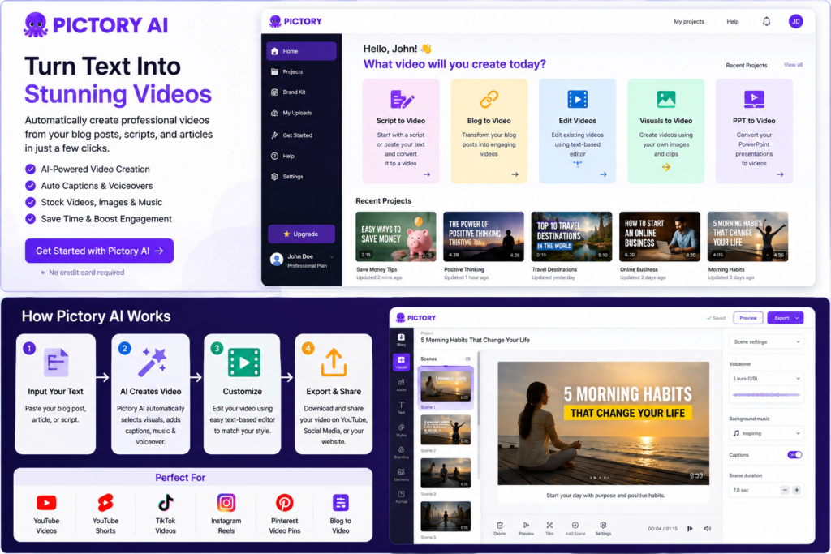This screenshot has height=554, width=831.
Task: Increase scene duration with plus button
Action: [796, 490]
